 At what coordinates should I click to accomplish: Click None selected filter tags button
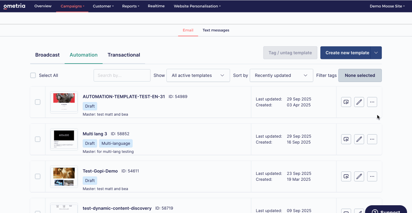tap(360, 75)
